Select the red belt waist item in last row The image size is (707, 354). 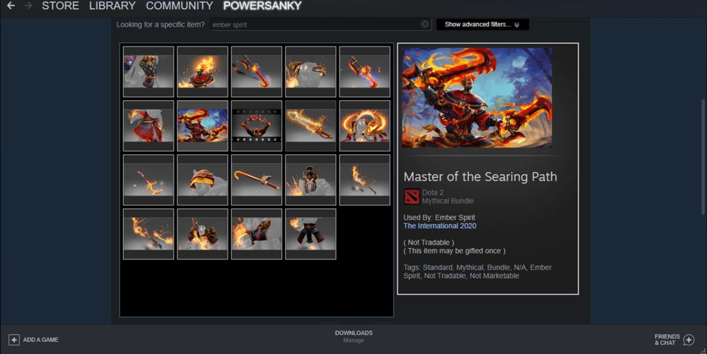(311, 234)
